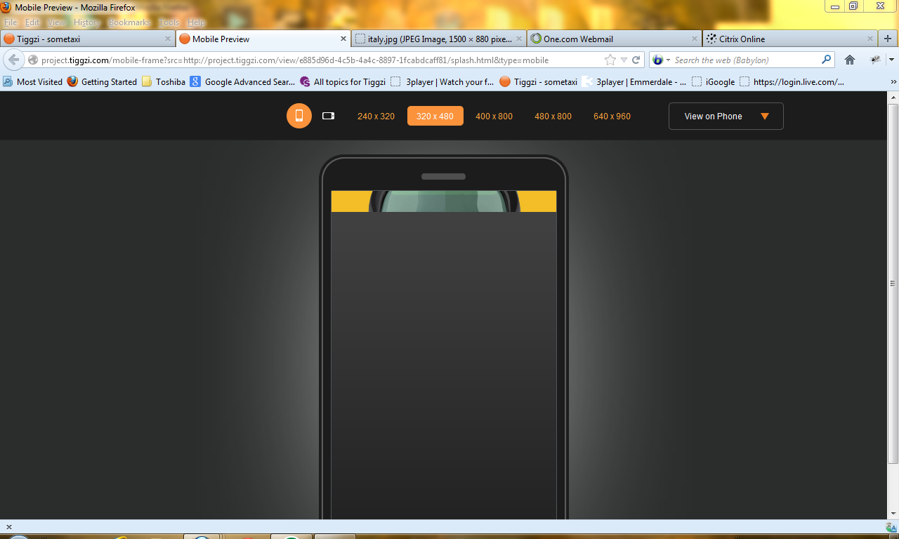Click the page vertical scrollbar
899x539 pixels.
point(893,284)
